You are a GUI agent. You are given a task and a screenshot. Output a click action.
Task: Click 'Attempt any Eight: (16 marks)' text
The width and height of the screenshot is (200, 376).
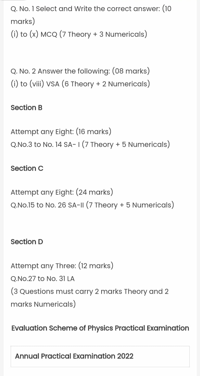(x=61, y=132)
